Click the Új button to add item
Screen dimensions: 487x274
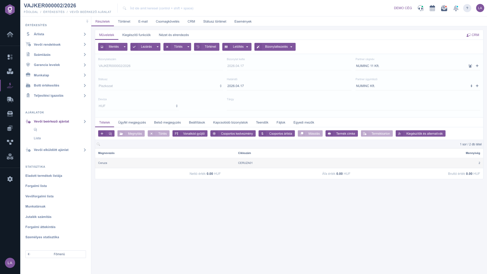point(106,134)
